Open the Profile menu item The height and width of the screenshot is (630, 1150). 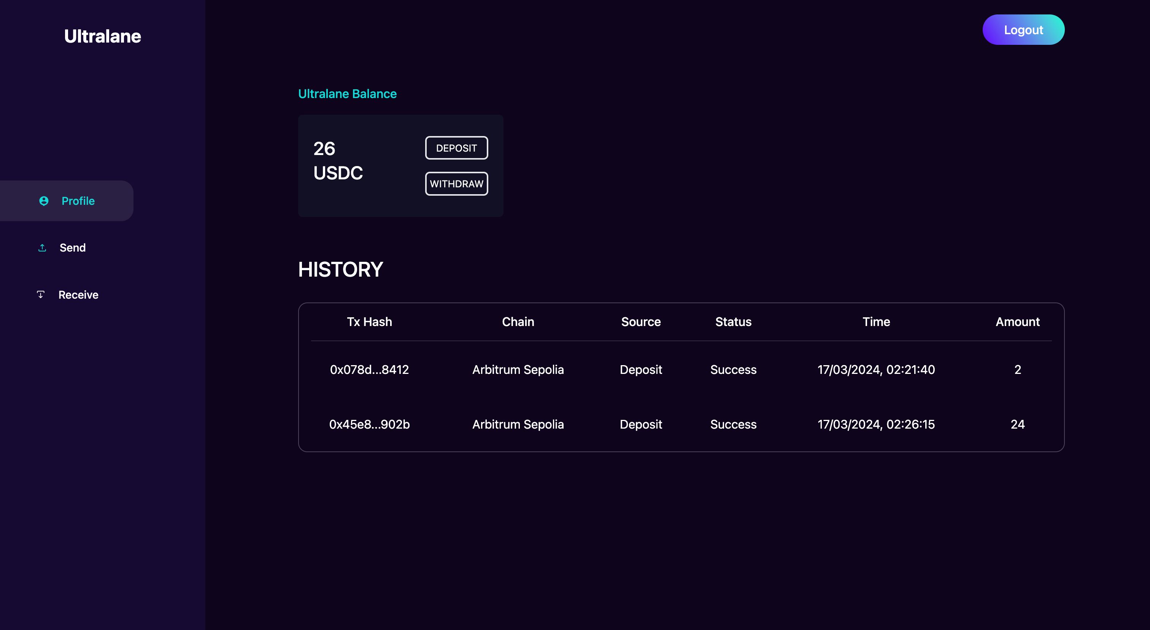[x=67, y=201]
